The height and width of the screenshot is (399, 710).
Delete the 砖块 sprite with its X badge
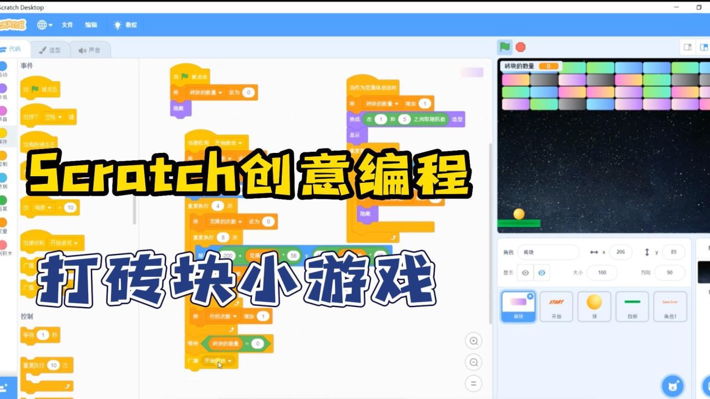pyautogui.click(x=530, y=296)
